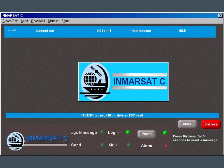Open the Setup menu

click(x=66, y=21)
